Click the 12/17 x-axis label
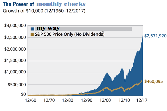The height and width of the screenshot is (111, 167). pyautogui.click(x=142, y=100)
